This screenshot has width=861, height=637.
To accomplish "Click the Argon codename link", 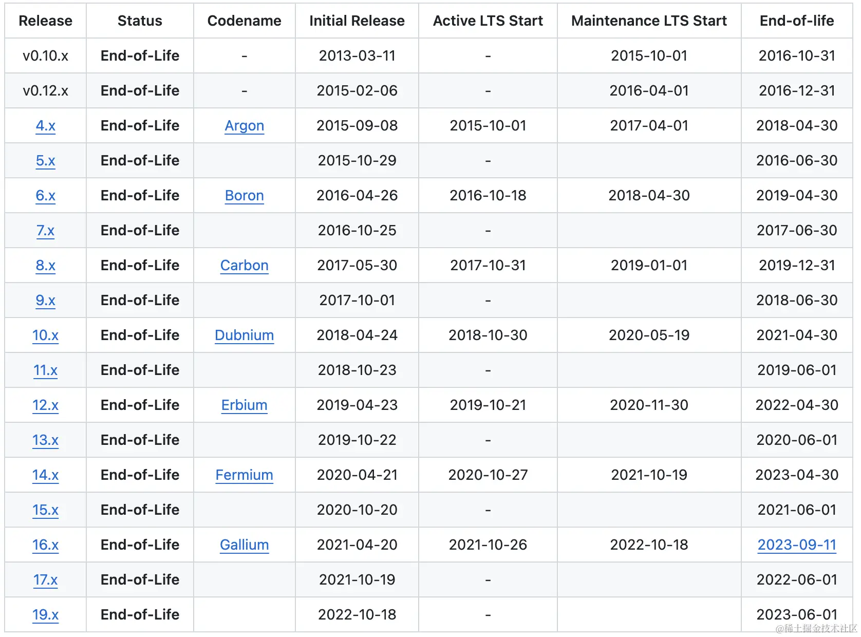I will tap(244, 126).
